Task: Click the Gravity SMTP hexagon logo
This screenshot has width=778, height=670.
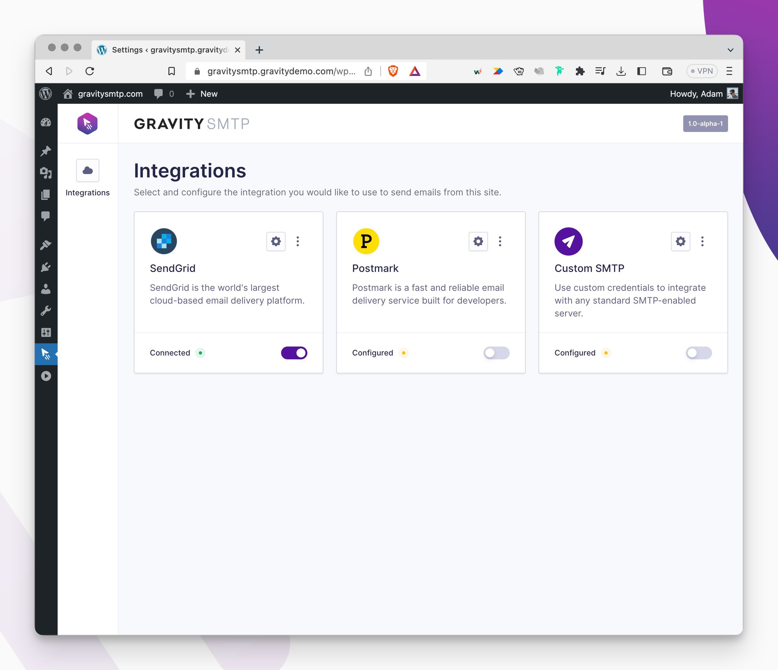Action: (x=87, y=124)
